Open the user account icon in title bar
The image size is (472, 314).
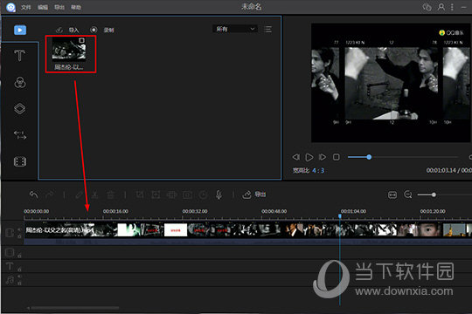pos(441,7)
